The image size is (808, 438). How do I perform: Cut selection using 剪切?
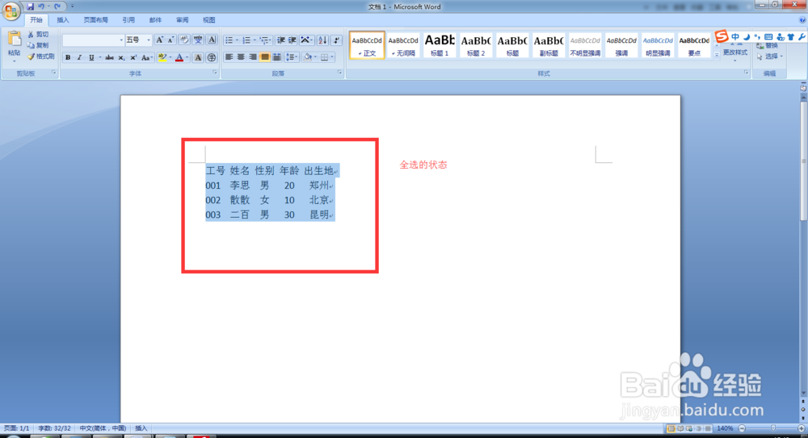click(39, 34)
